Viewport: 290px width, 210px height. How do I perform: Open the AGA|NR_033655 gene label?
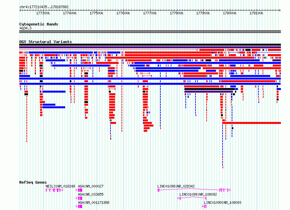(x=91, y=194)
